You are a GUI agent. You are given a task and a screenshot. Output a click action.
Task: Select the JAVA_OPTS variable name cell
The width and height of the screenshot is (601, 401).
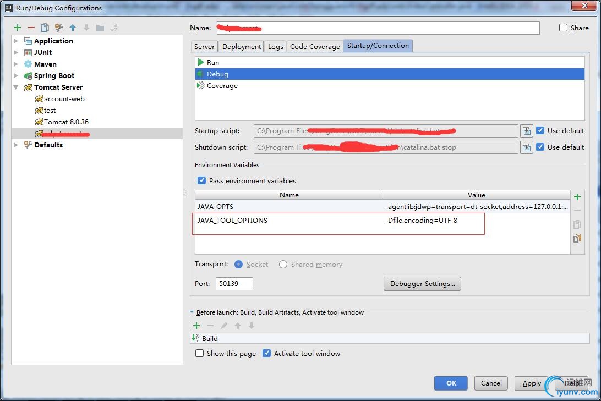289,207
